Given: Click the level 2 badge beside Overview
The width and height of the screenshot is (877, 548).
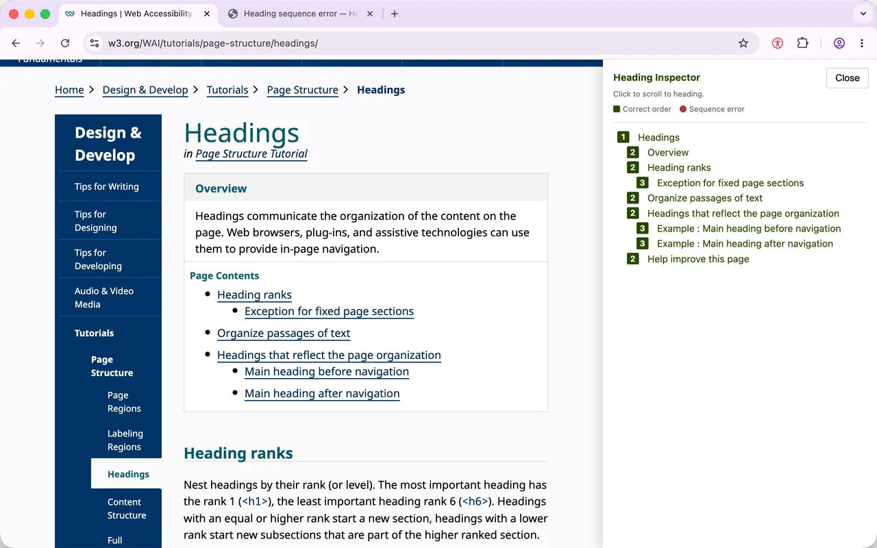Looking at the screenshot, I should tap(632, 153).
